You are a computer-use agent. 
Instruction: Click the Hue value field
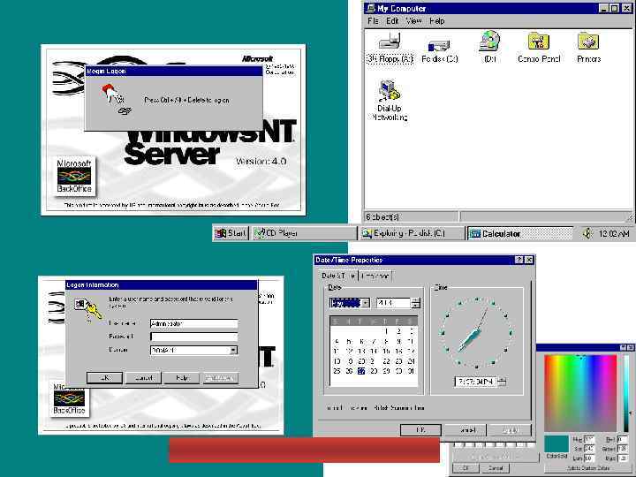click(x=589, y=439)
